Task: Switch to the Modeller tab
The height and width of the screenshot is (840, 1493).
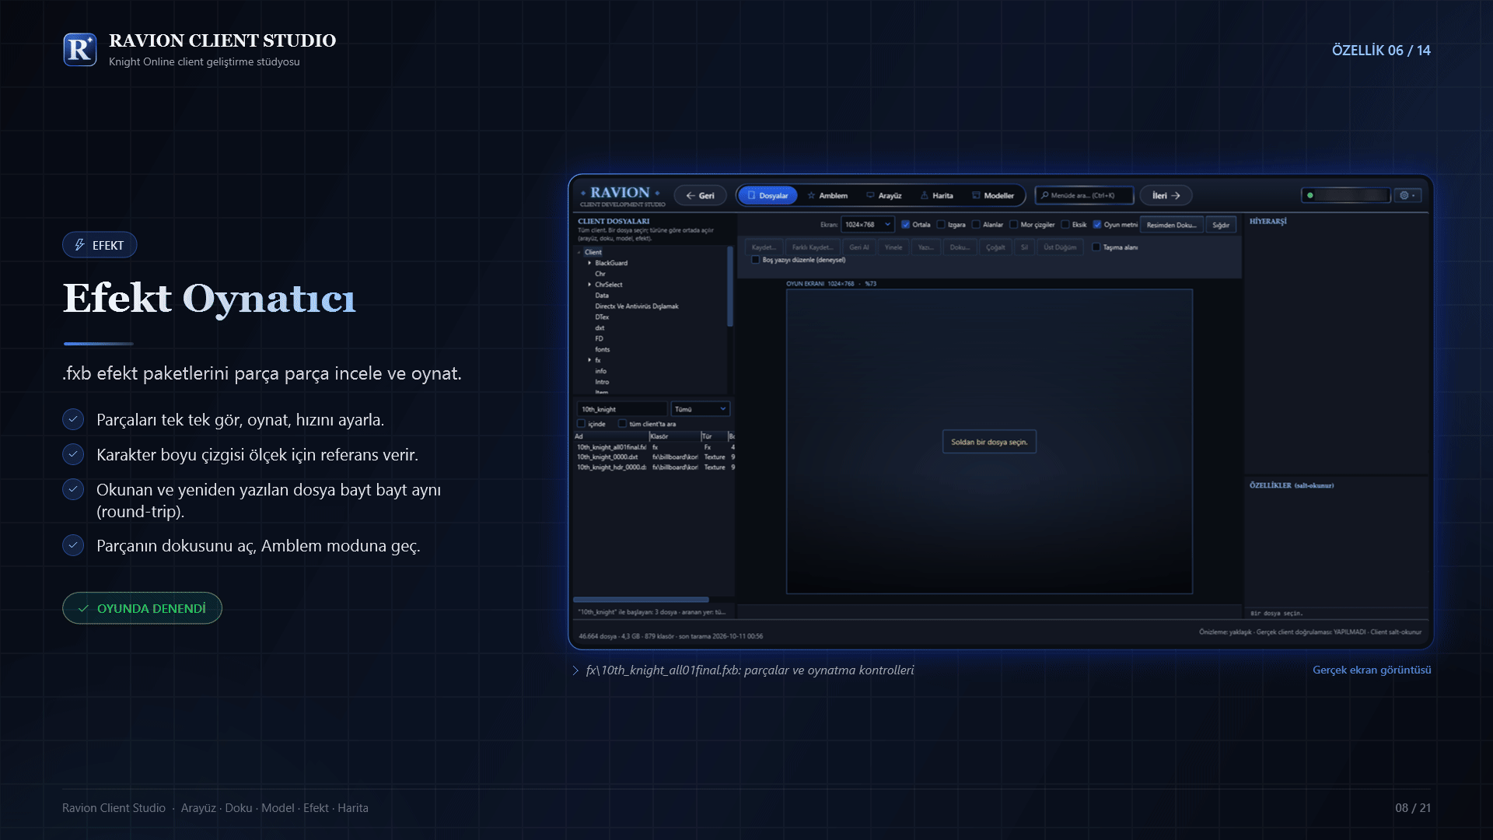Action: (x=993, y=195)
